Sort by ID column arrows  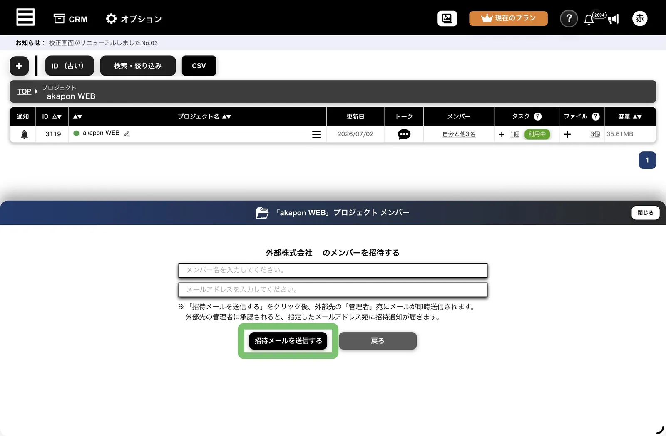(57, 117)
